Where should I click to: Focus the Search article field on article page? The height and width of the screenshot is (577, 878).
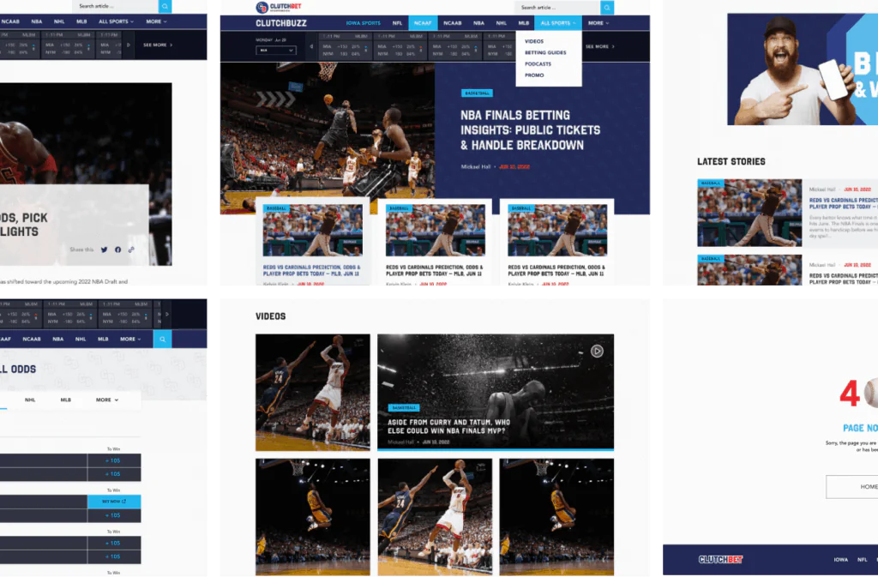pyautogui.click(x=115, y=6)
